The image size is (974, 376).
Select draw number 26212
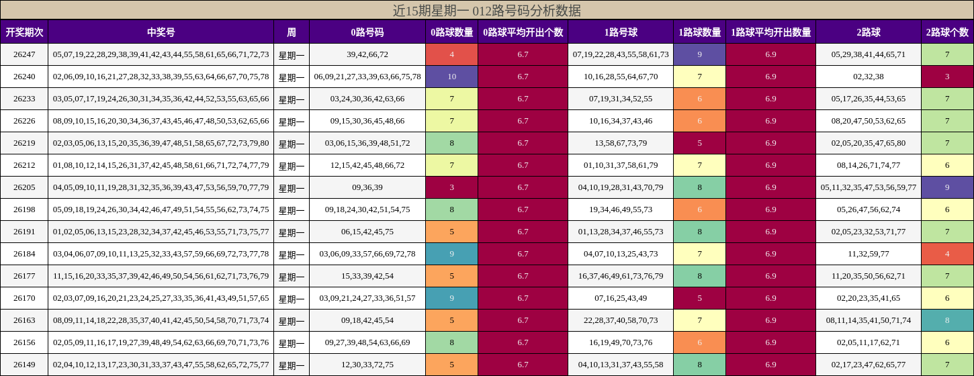(24, 165)
